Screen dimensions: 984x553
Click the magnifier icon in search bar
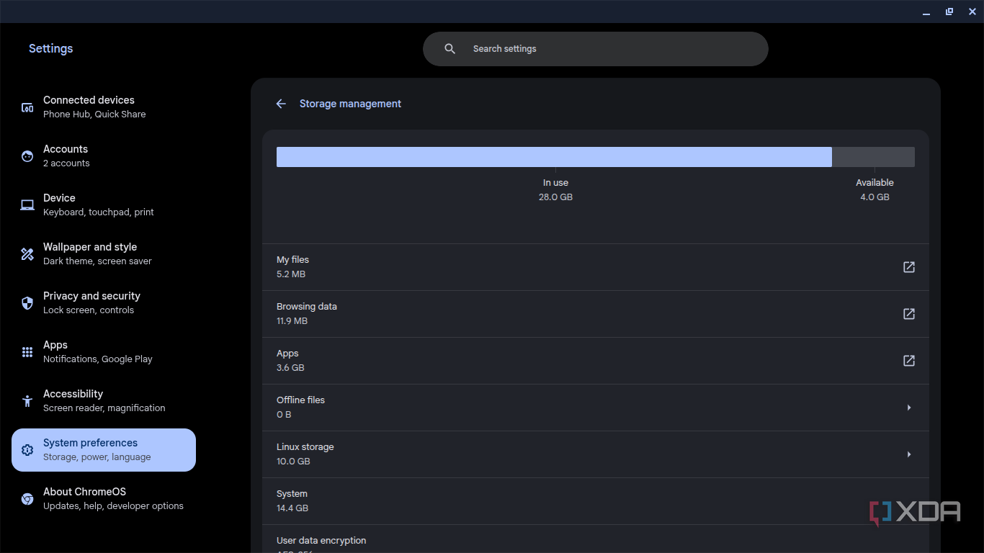pos(450,49)
